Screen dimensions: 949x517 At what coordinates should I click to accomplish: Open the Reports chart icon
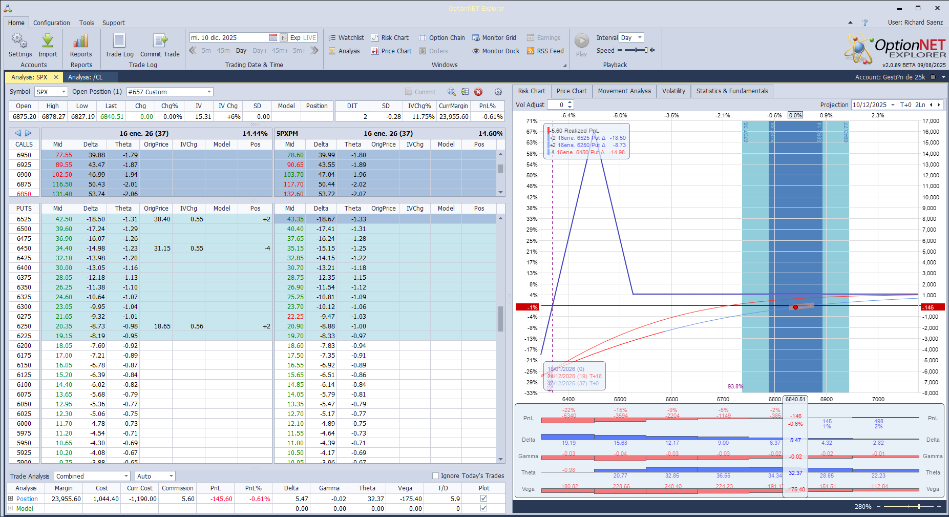click(81, 42)
